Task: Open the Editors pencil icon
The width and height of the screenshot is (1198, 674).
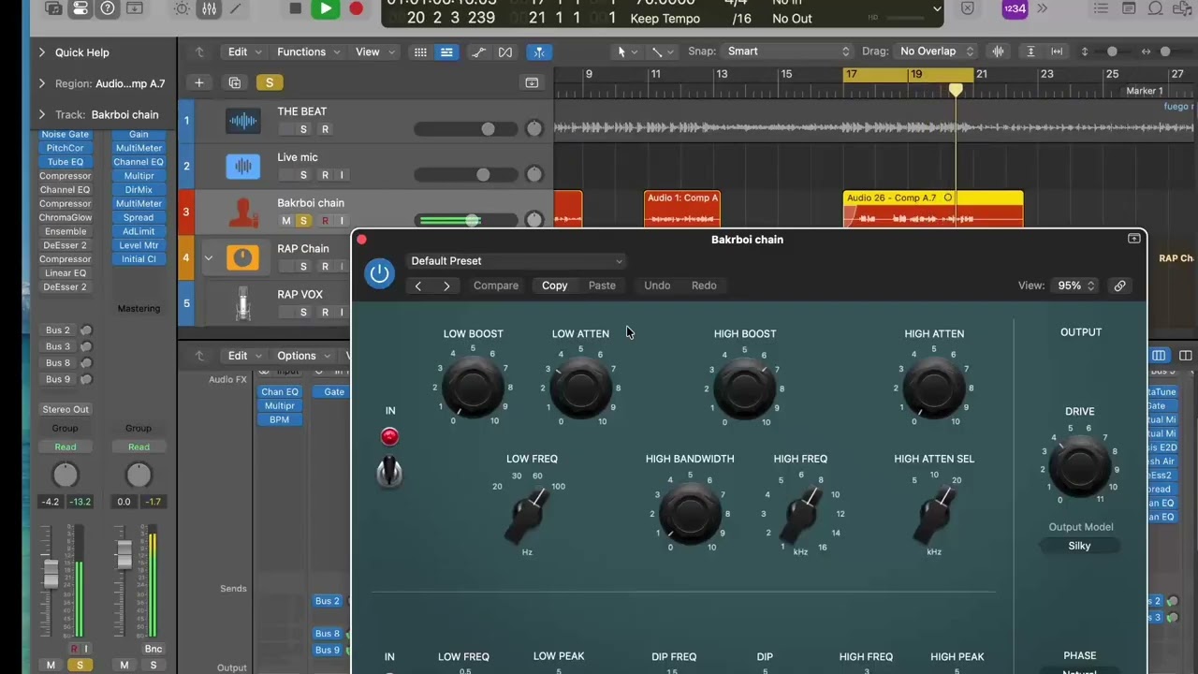Action: tap(236, 8)
